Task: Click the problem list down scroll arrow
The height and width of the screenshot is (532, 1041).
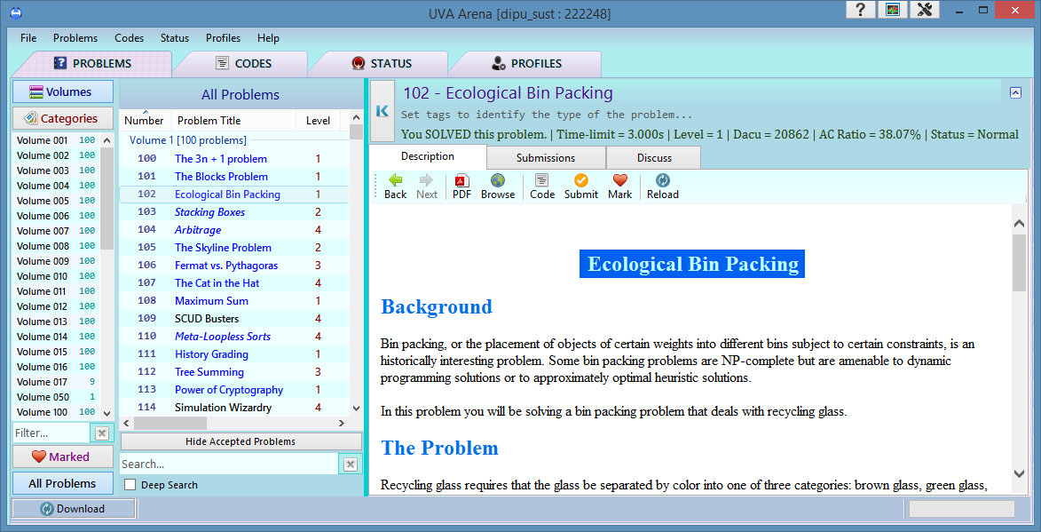Action: click(356, 409)
